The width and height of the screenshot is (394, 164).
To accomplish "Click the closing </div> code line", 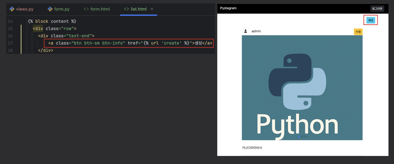I will click(x=45, y=51).
